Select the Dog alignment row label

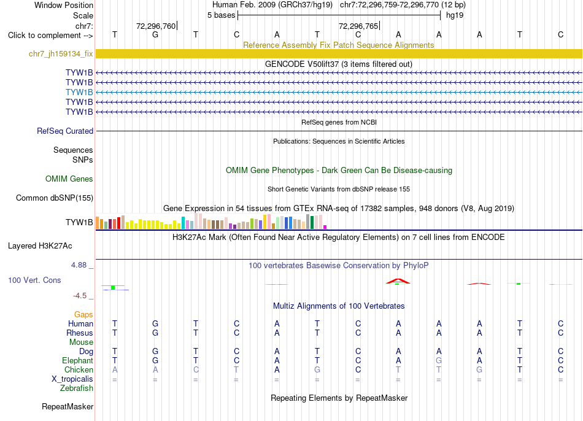click(x=86, y=352)
